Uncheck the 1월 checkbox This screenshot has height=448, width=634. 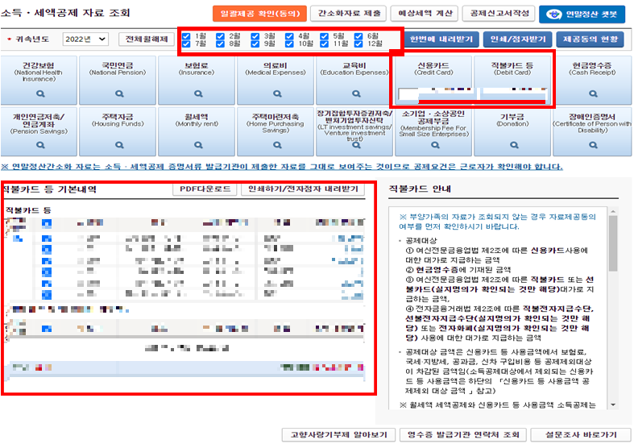click(186, 36)
